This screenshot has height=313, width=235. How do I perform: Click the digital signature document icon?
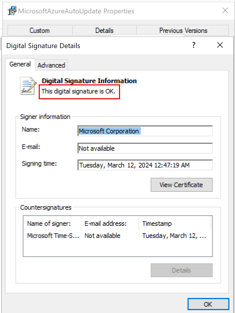coord(28,86)
